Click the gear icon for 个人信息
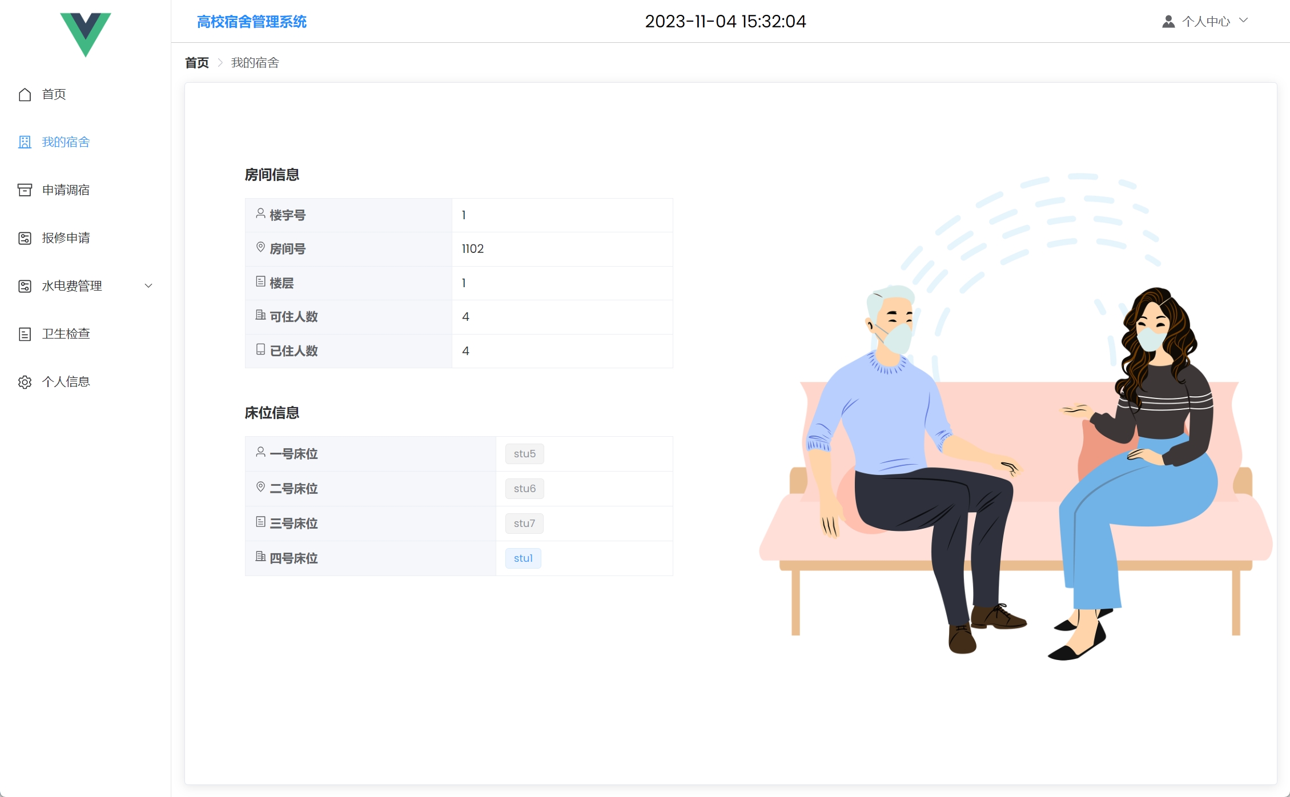Viewport: 1290px width, 797px height. coord(25,382)
